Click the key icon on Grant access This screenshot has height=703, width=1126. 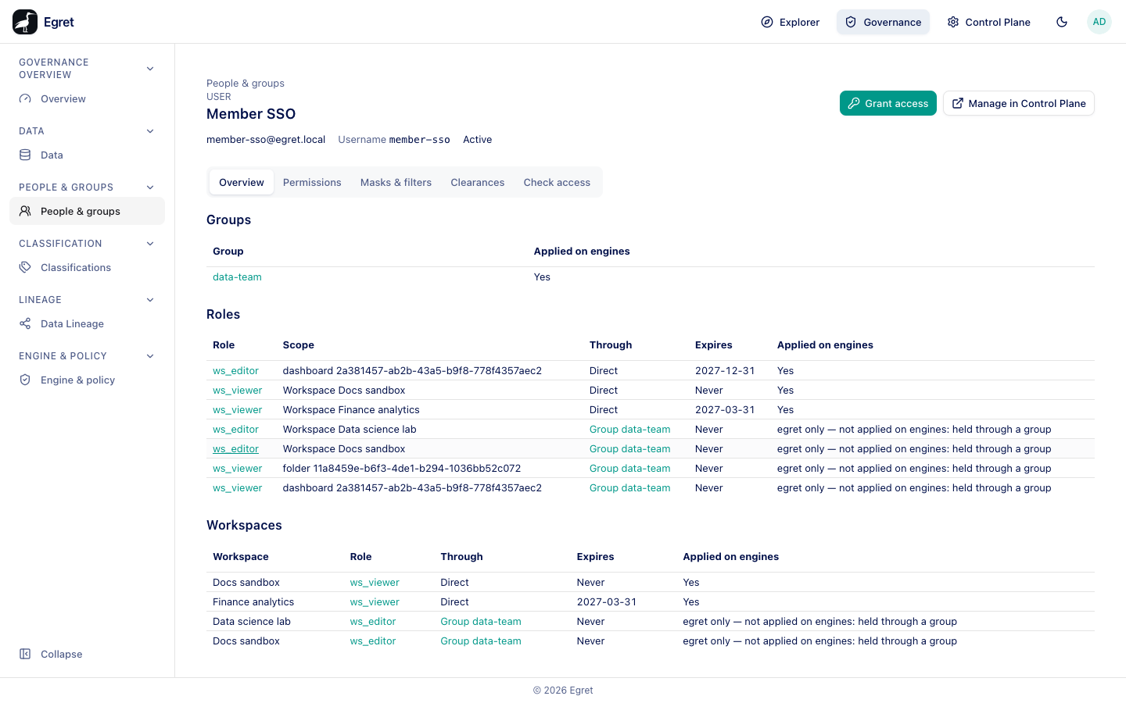[854, 103]
